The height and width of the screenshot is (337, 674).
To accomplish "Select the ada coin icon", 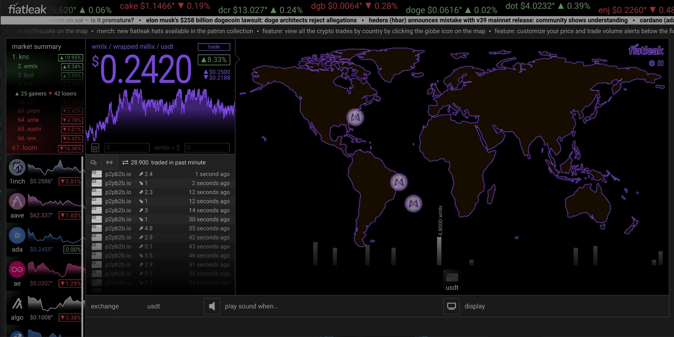I will pyautogui.click(x=17, y=236).
